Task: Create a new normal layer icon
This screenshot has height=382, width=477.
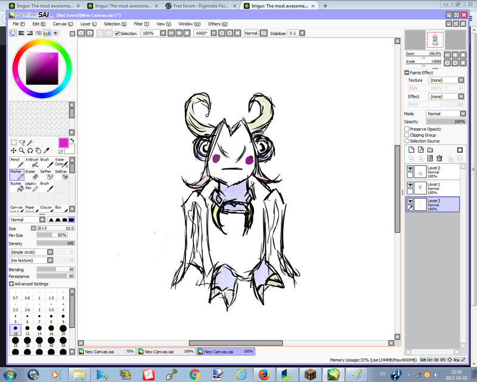Action: pos(411,150)
